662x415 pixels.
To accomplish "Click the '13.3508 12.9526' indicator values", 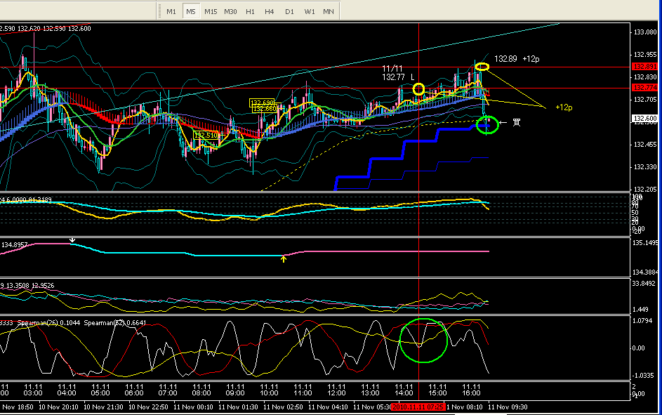I will click(30, 286).
